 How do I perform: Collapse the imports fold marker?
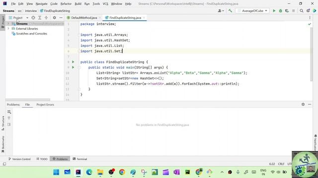point(79,35)
